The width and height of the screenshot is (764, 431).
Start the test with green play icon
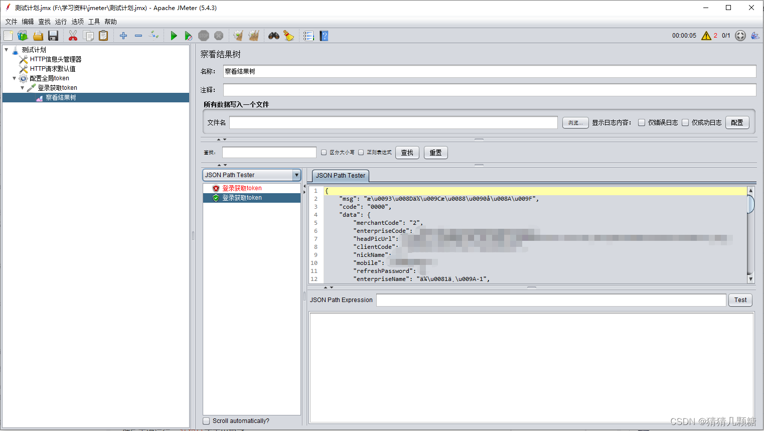coord(174,36)
